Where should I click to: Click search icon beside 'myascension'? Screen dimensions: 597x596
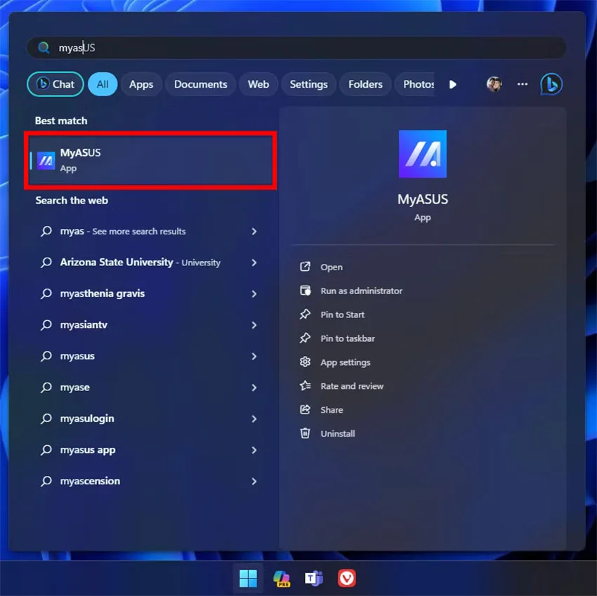click(x=46, y=481)
